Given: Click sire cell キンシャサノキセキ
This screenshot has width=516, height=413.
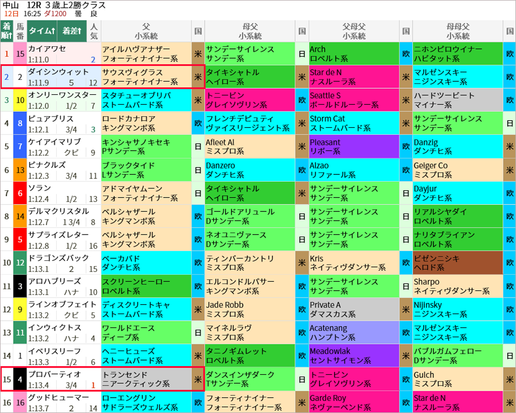Looking at the screenshot, I should 146,146.
